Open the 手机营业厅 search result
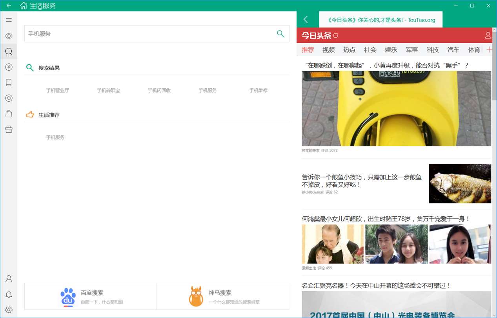The width and height of the screenshot is (497, 318). click(58, 90)
